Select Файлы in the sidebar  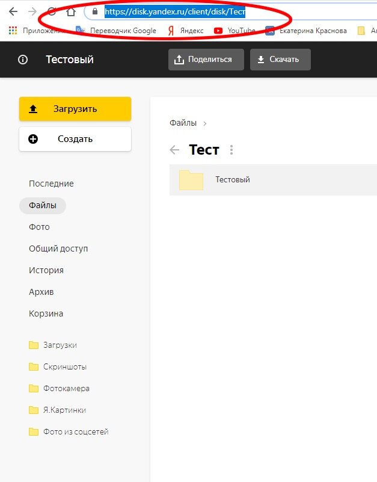coord(43,205)
